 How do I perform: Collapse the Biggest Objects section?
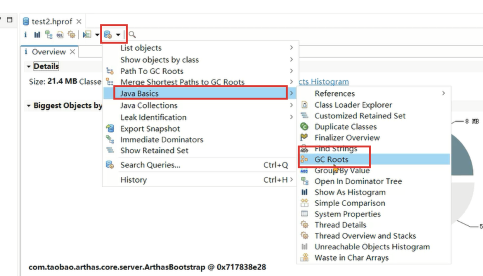29,106
